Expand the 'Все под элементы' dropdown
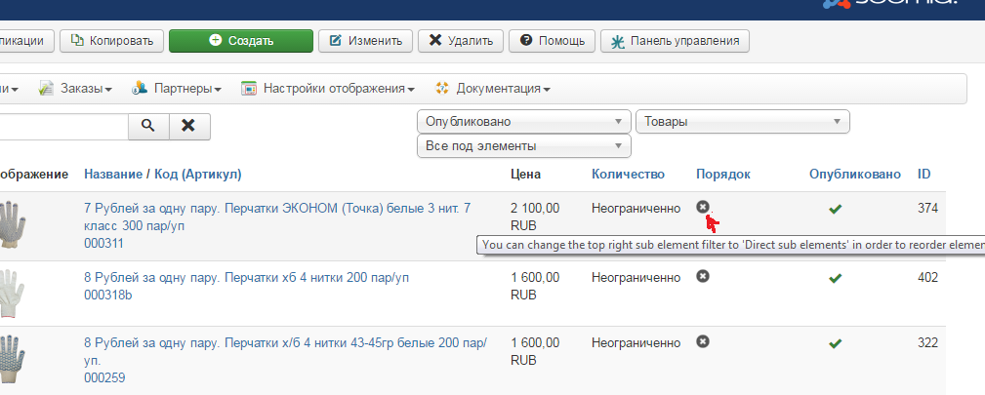Image resolution: width=985 pixels, height=395 pixels. (523, 146)
